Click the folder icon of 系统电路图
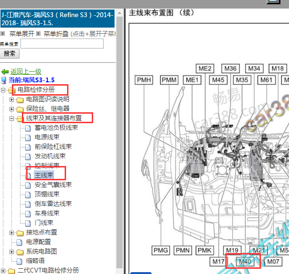289x274 pixels. pos(20,252)
